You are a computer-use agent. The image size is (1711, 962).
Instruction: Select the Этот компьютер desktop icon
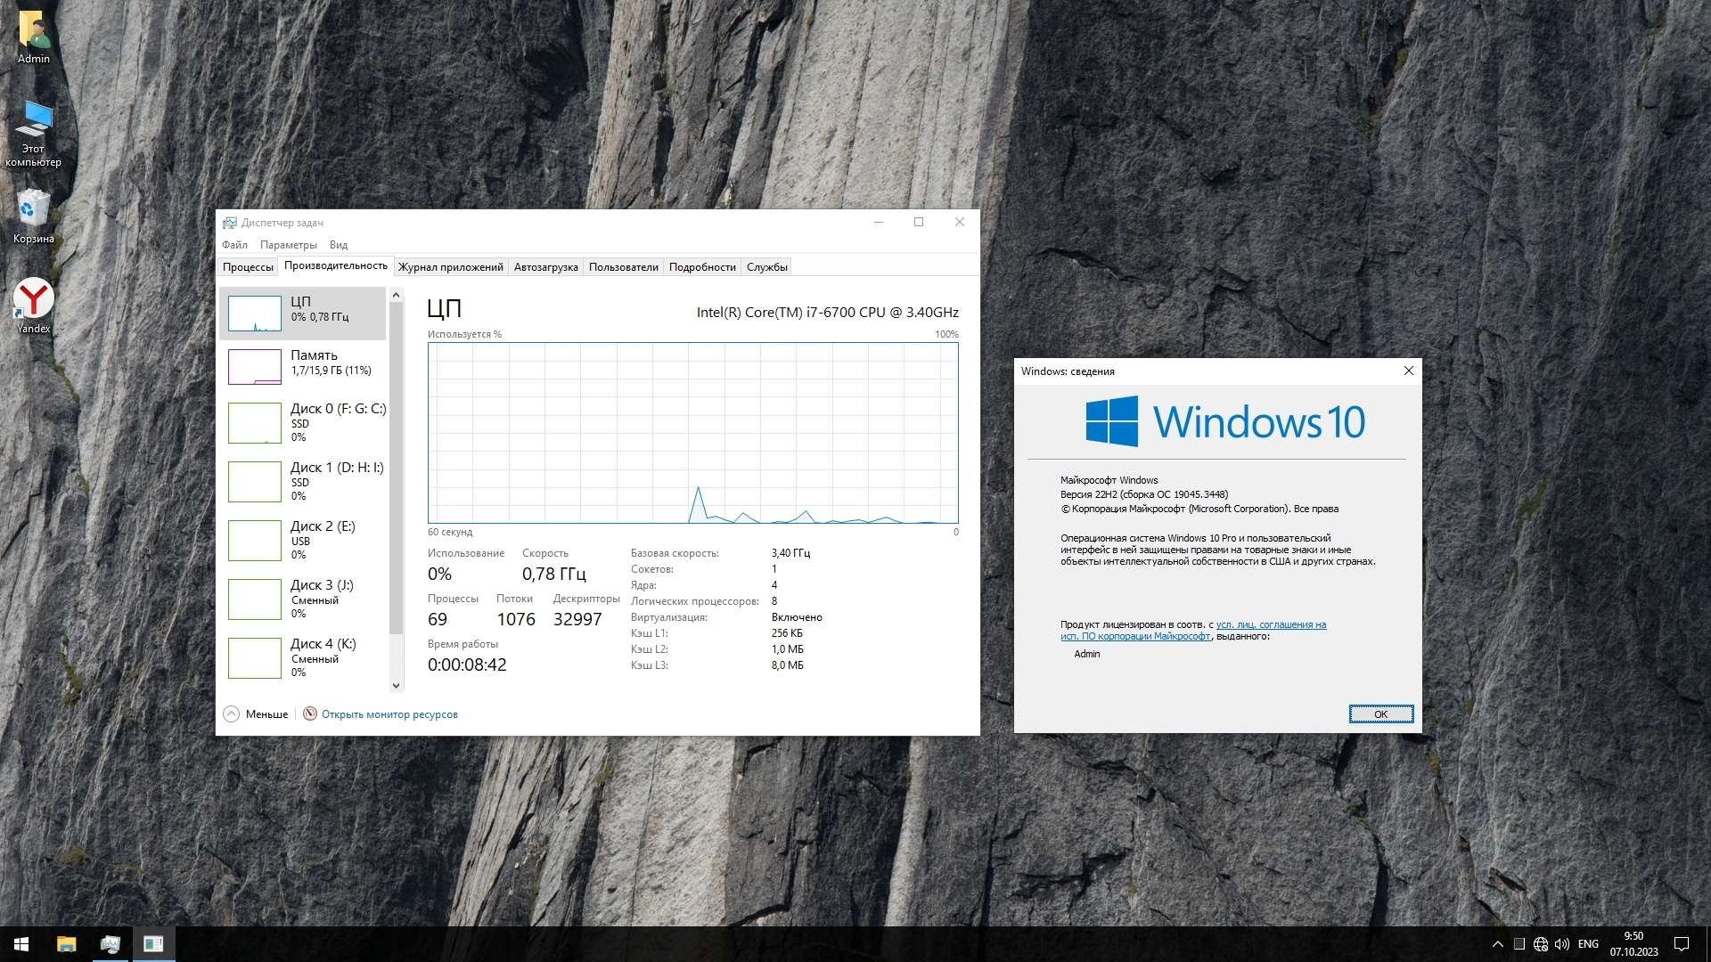coord(34,123)
